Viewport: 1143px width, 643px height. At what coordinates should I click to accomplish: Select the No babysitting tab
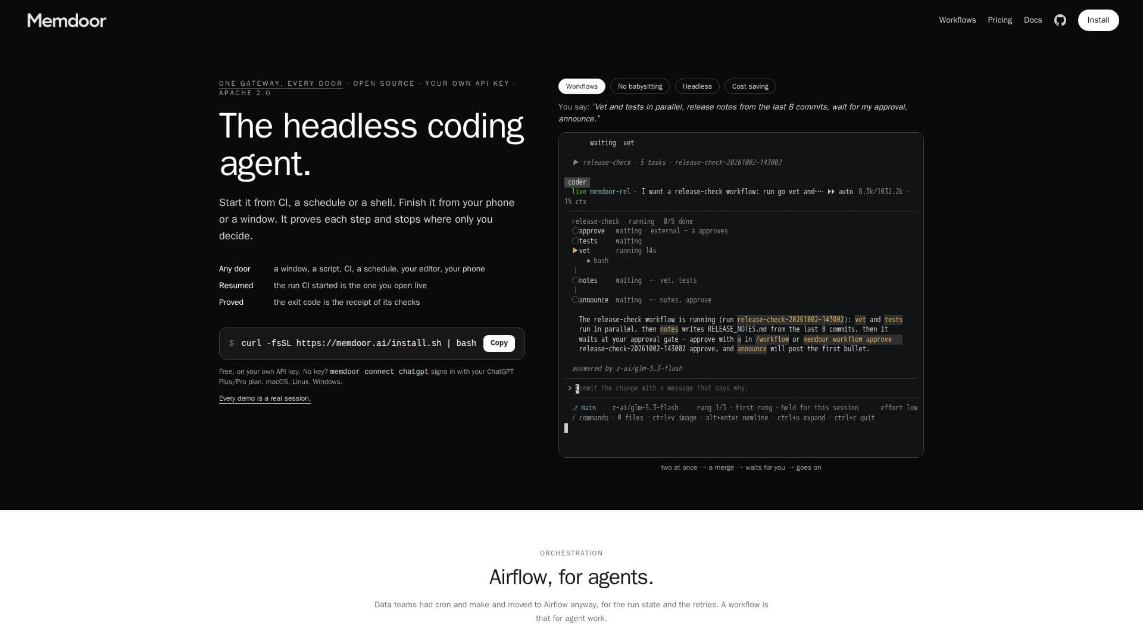(640, 86)
